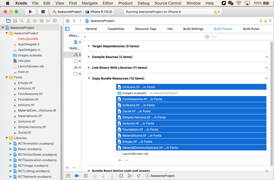Click the Step out debug icon
This screenshot has height=180, width=274.
112,176
